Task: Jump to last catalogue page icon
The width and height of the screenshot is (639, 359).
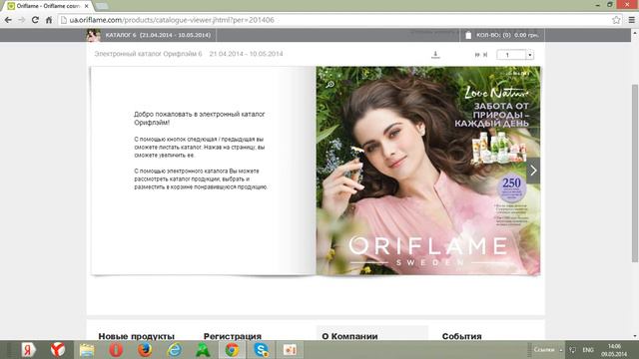Action: (485, 55)
